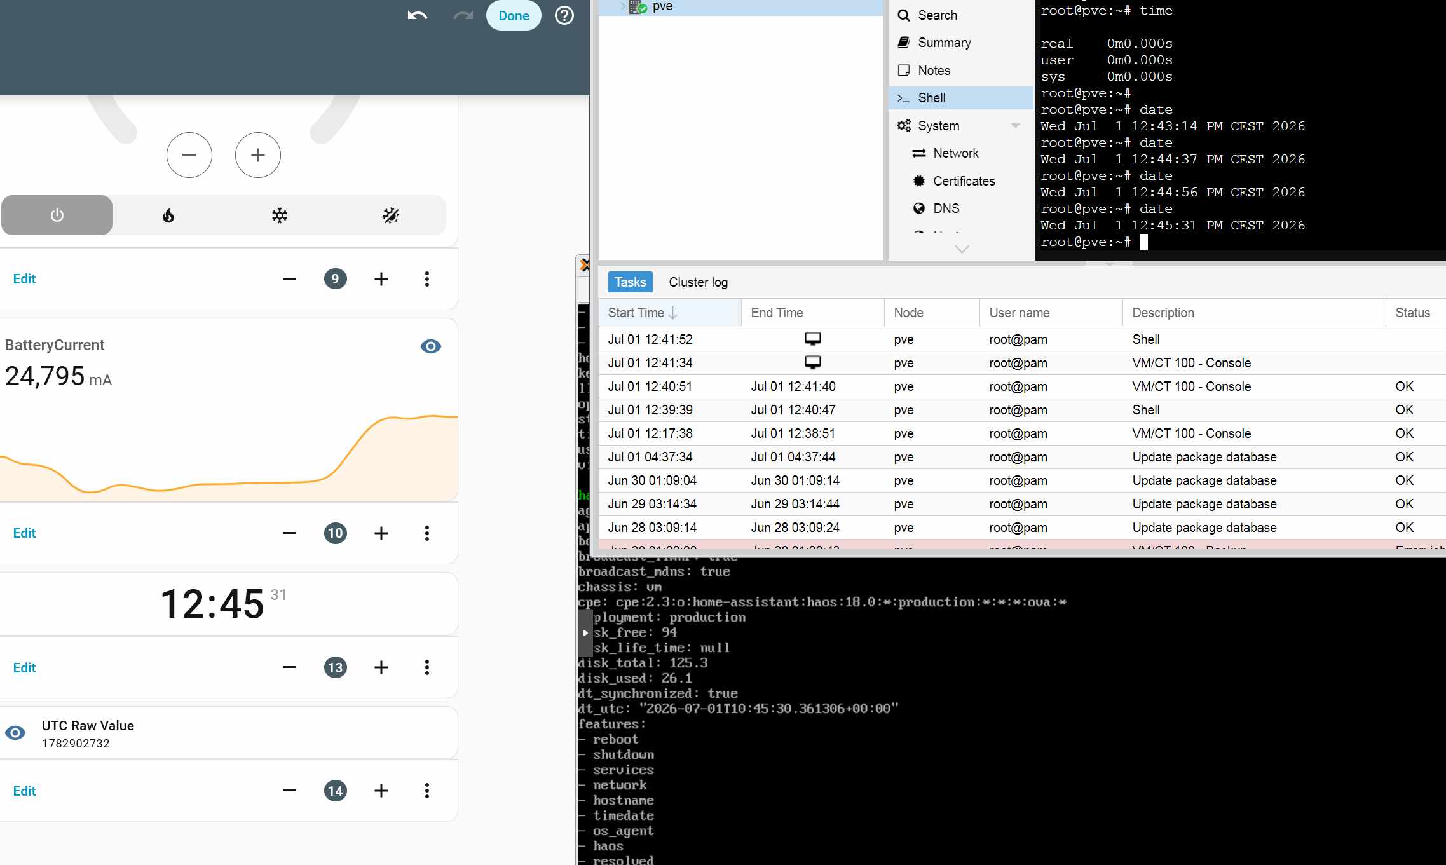This screenshot has width=1446, height=865.
Task: Turn thermostat off with power icon
Action: pos(57,215)
